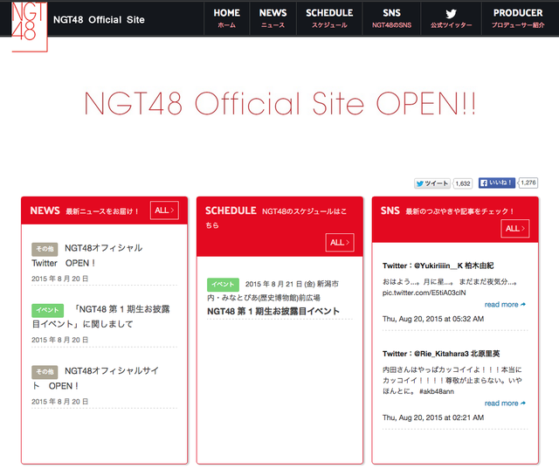Screen dimensions: 559x469
Task: Open Twitter post by @Yukiriiiin__K 柏木由紀
Action: (x=438, y=266)
